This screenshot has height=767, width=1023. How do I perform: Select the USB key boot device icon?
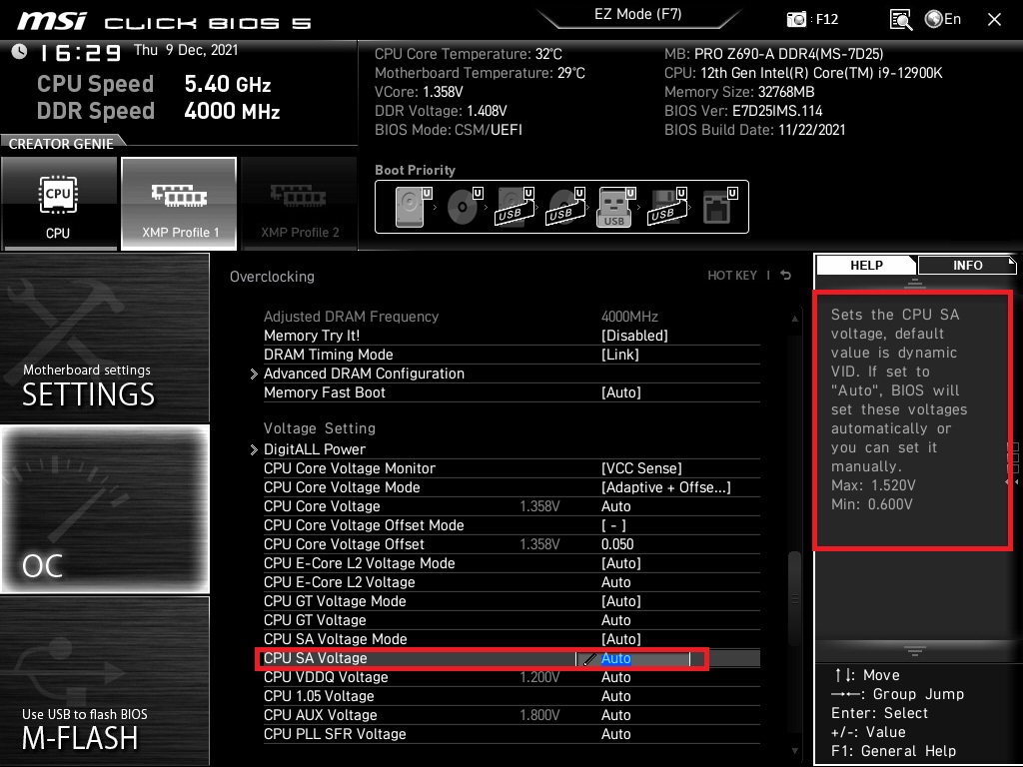[615, 206]
